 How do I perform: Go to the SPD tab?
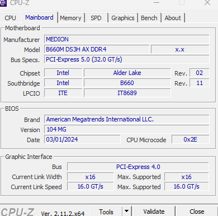click(x=96, y=18)
